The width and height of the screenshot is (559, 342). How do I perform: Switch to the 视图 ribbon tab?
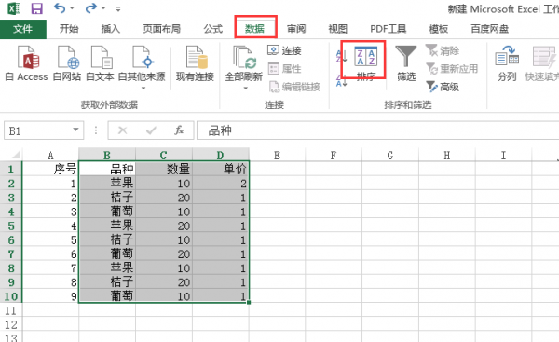[337, 29]
